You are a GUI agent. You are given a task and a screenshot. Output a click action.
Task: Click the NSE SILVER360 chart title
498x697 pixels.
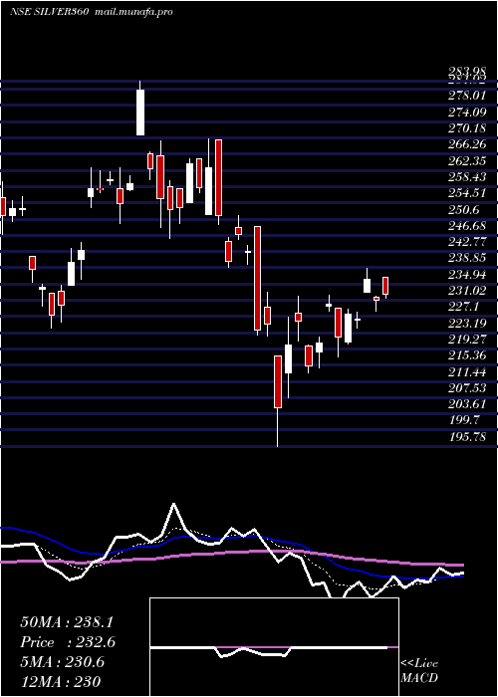(51, 12)
